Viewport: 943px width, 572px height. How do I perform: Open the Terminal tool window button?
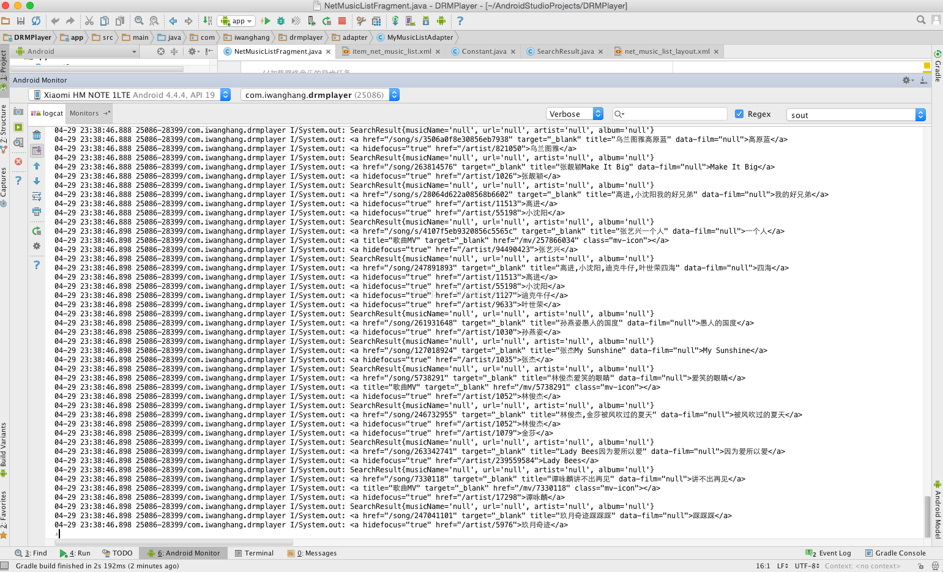254,553
